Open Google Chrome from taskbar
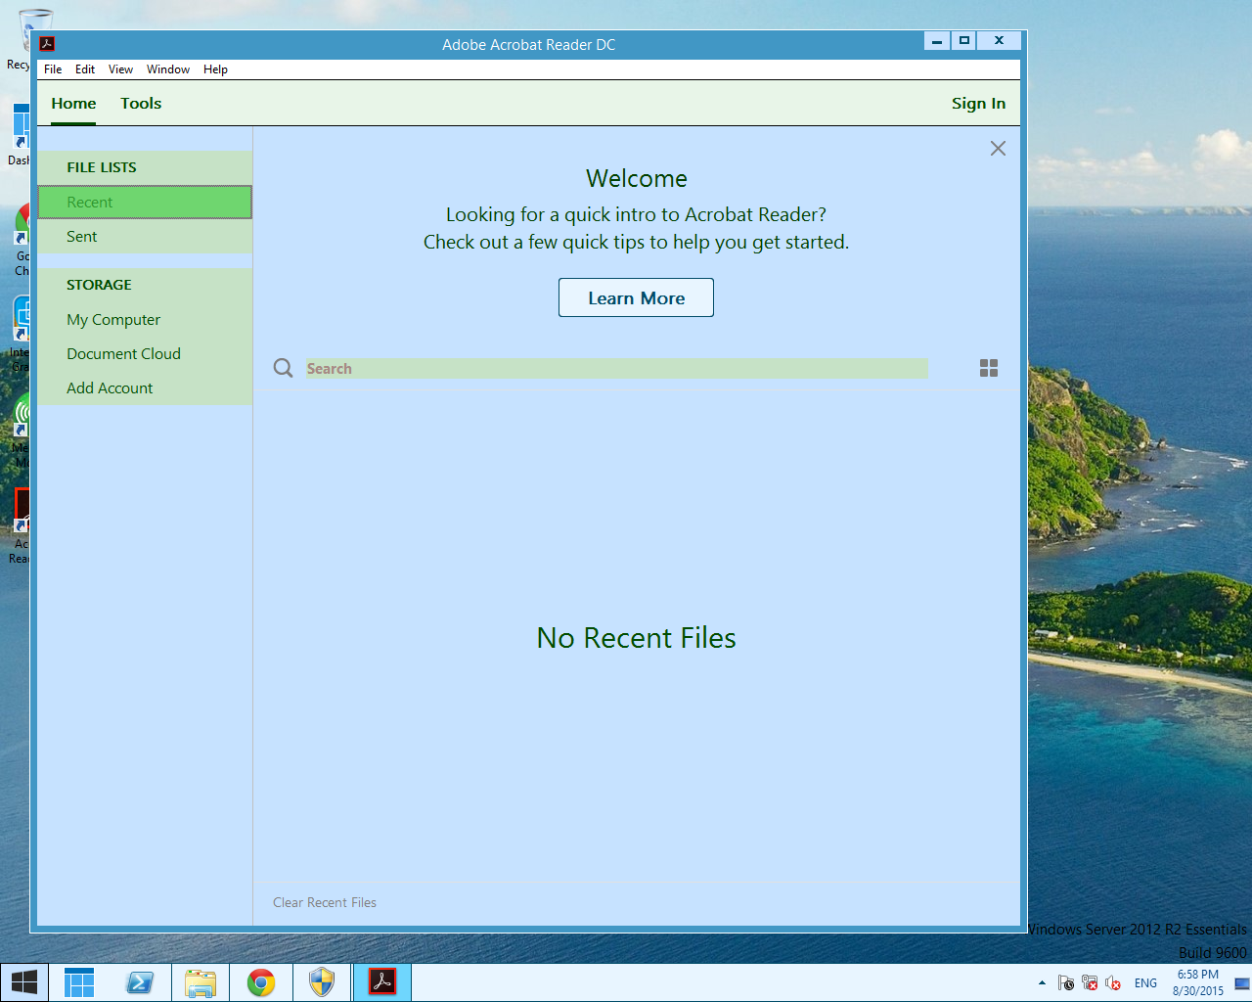1252x1002 pixels. pos(261,982)
